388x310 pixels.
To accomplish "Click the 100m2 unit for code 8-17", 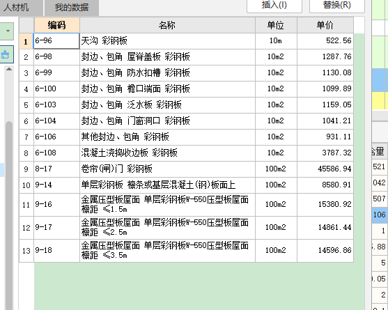I will pos(276,169).
